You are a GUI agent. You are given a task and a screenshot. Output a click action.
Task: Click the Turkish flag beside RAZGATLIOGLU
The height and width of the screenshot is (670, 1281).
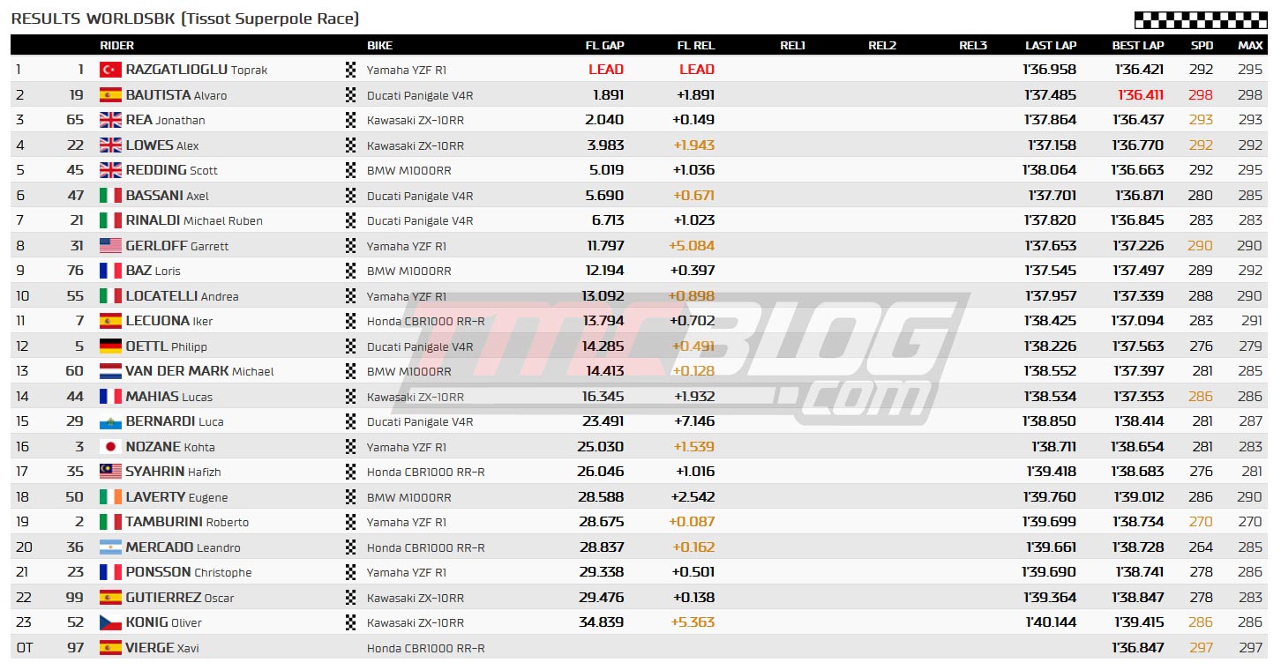click(110, 70)
